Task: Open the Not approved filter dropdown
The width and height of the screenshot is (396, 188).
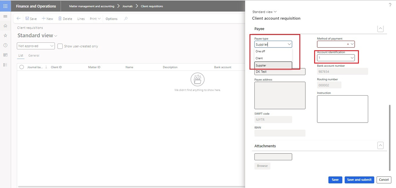Action: pyautogui.click(x=36, y=46)
